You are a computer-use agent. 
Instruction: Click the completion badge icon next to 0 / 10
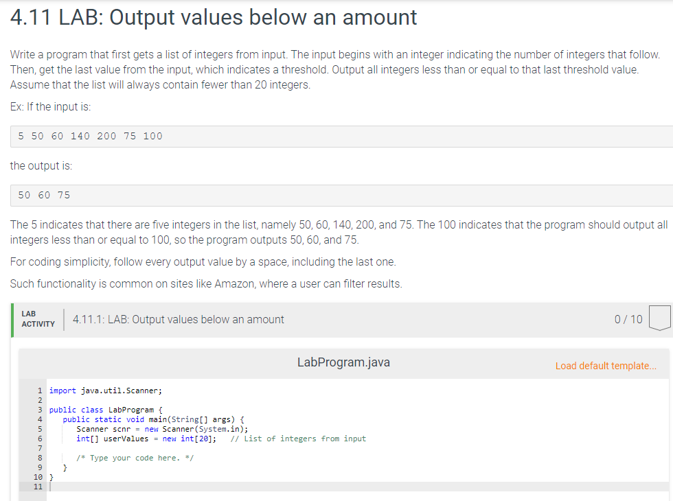660,318
